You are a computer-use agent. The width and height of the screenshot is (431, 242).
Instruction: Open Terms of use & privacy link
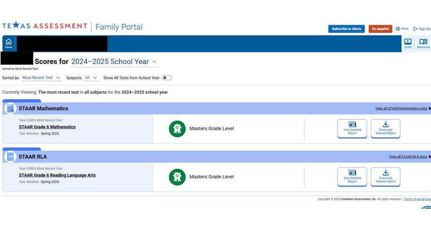418,199
